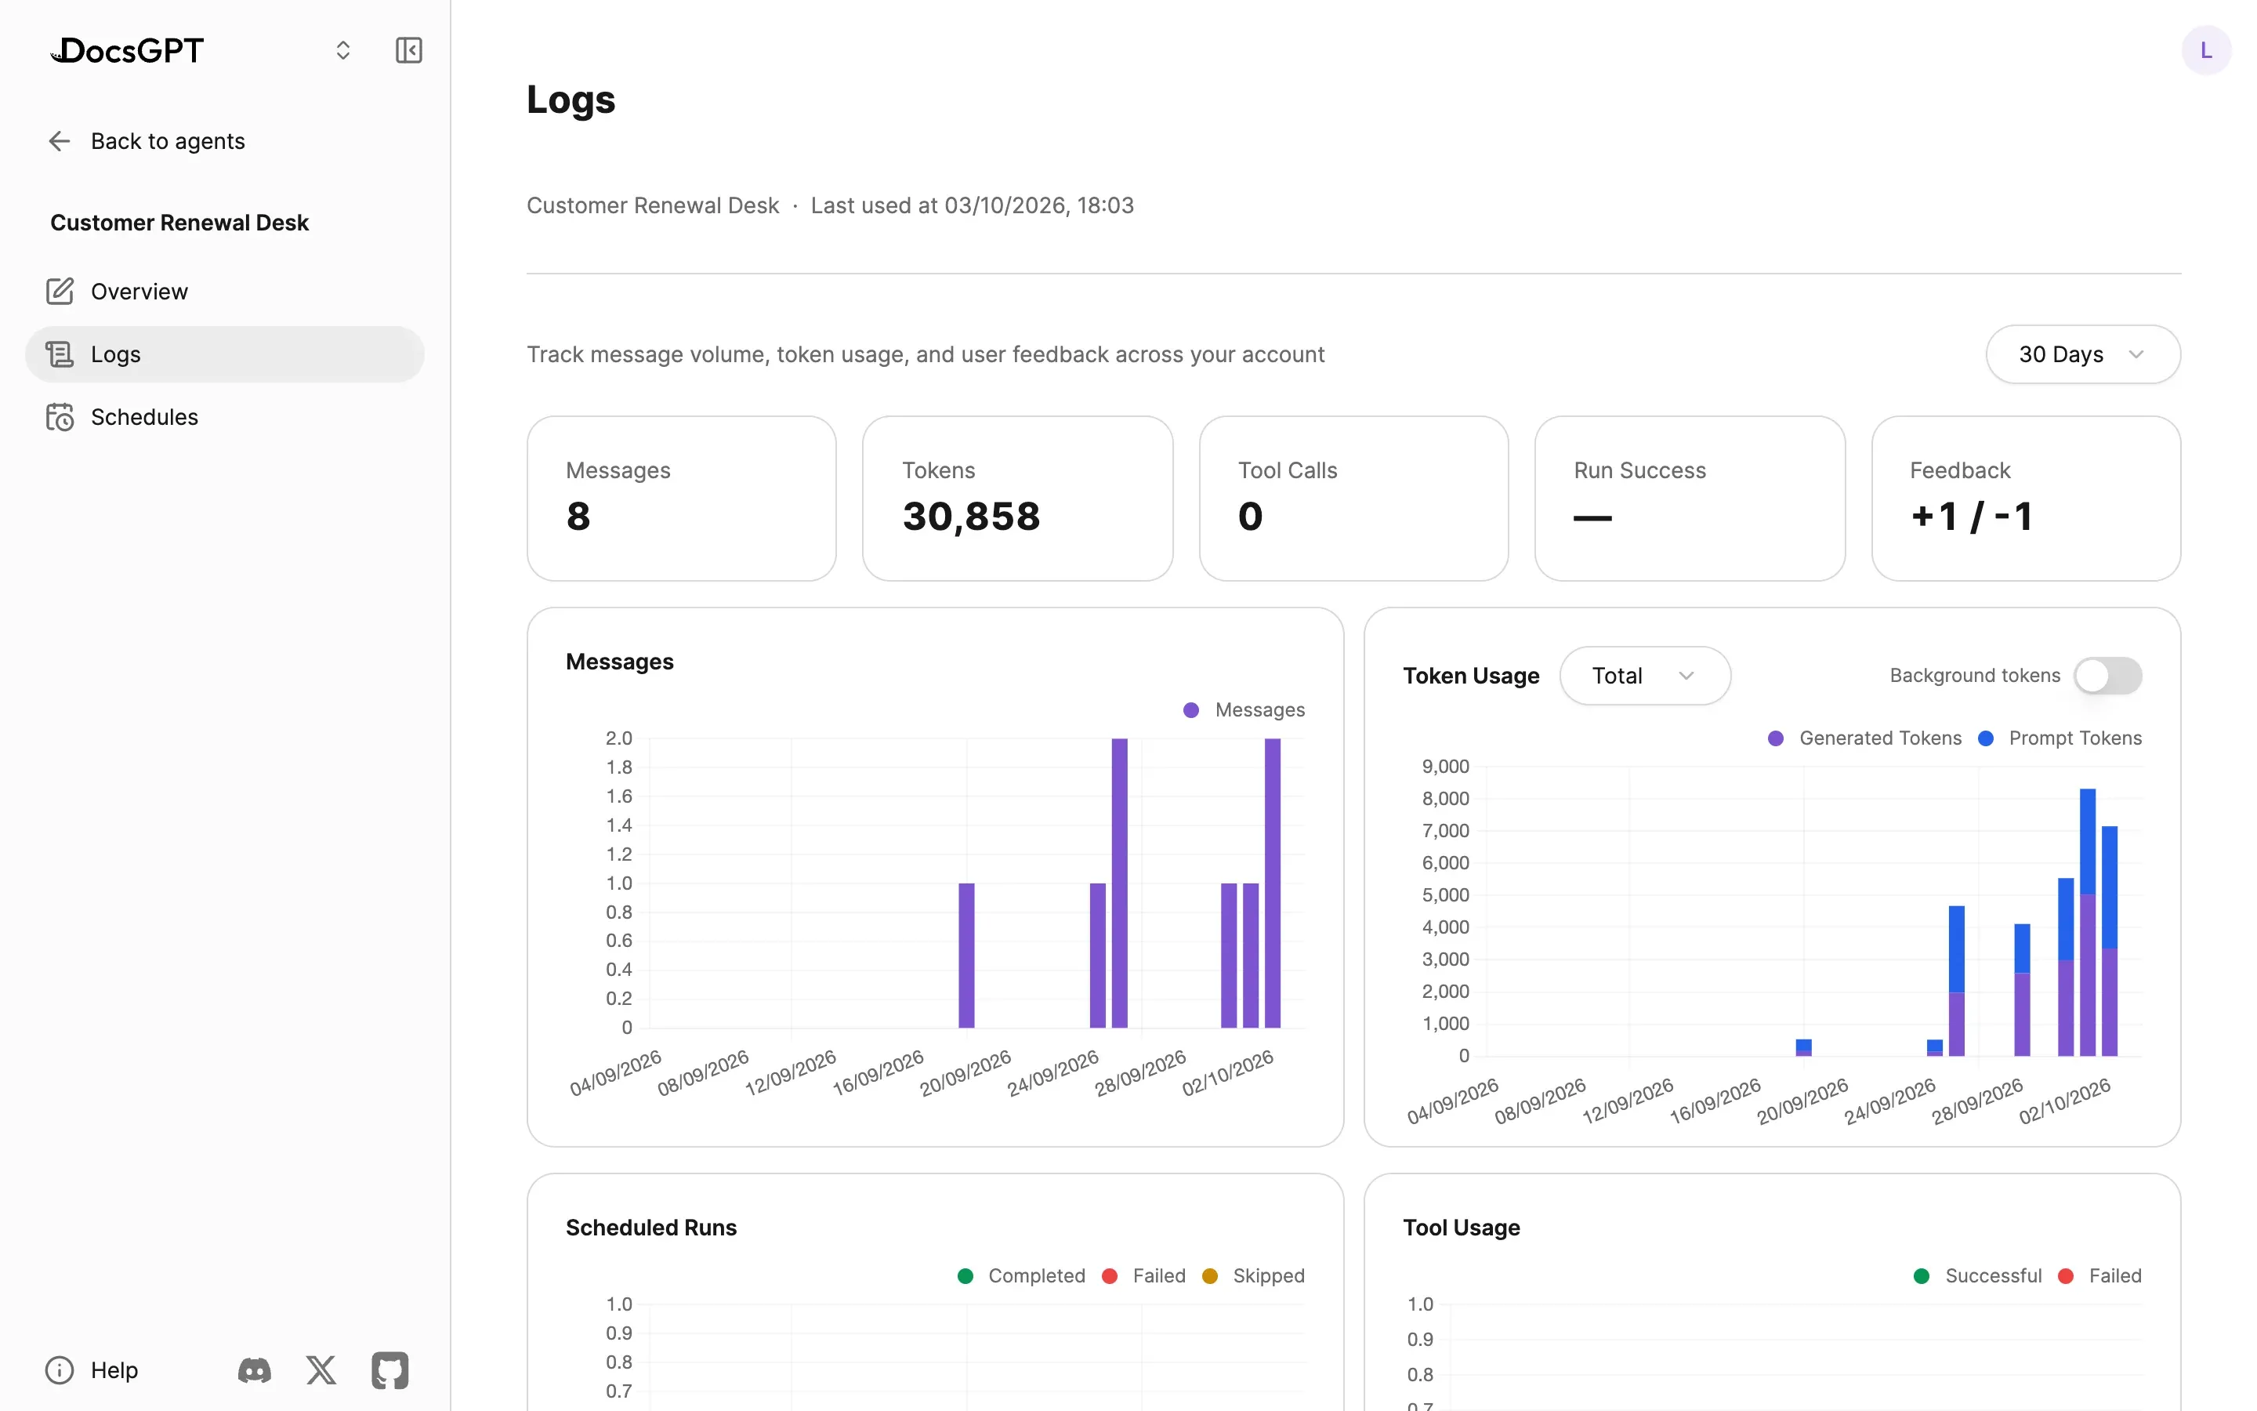
Task: Toggle Successful legend in Tool Usage
Action: pyautogui.click(x=1977, y=1275)
